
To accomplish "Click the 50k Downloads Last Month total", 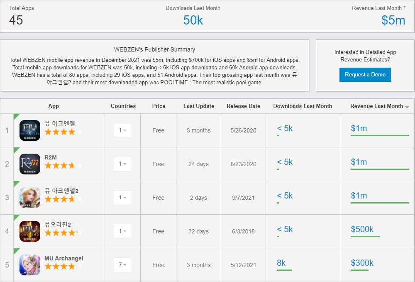I will point(193,20).
